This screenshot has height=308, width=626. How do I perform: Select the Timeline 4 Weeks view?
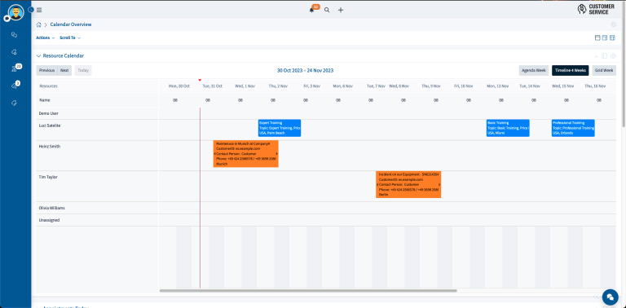pos(570,71)
